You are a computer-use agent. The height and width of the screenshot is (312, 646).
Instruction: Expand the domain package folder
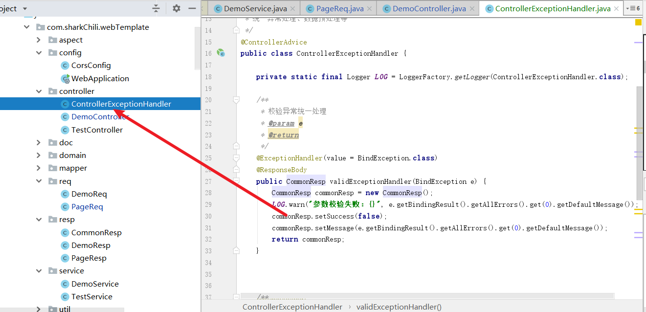(39, 156)
